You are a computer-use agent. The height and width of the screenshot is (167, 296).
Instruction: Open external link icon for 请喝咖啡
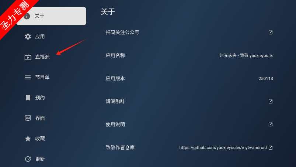click(x=271, y=101)
